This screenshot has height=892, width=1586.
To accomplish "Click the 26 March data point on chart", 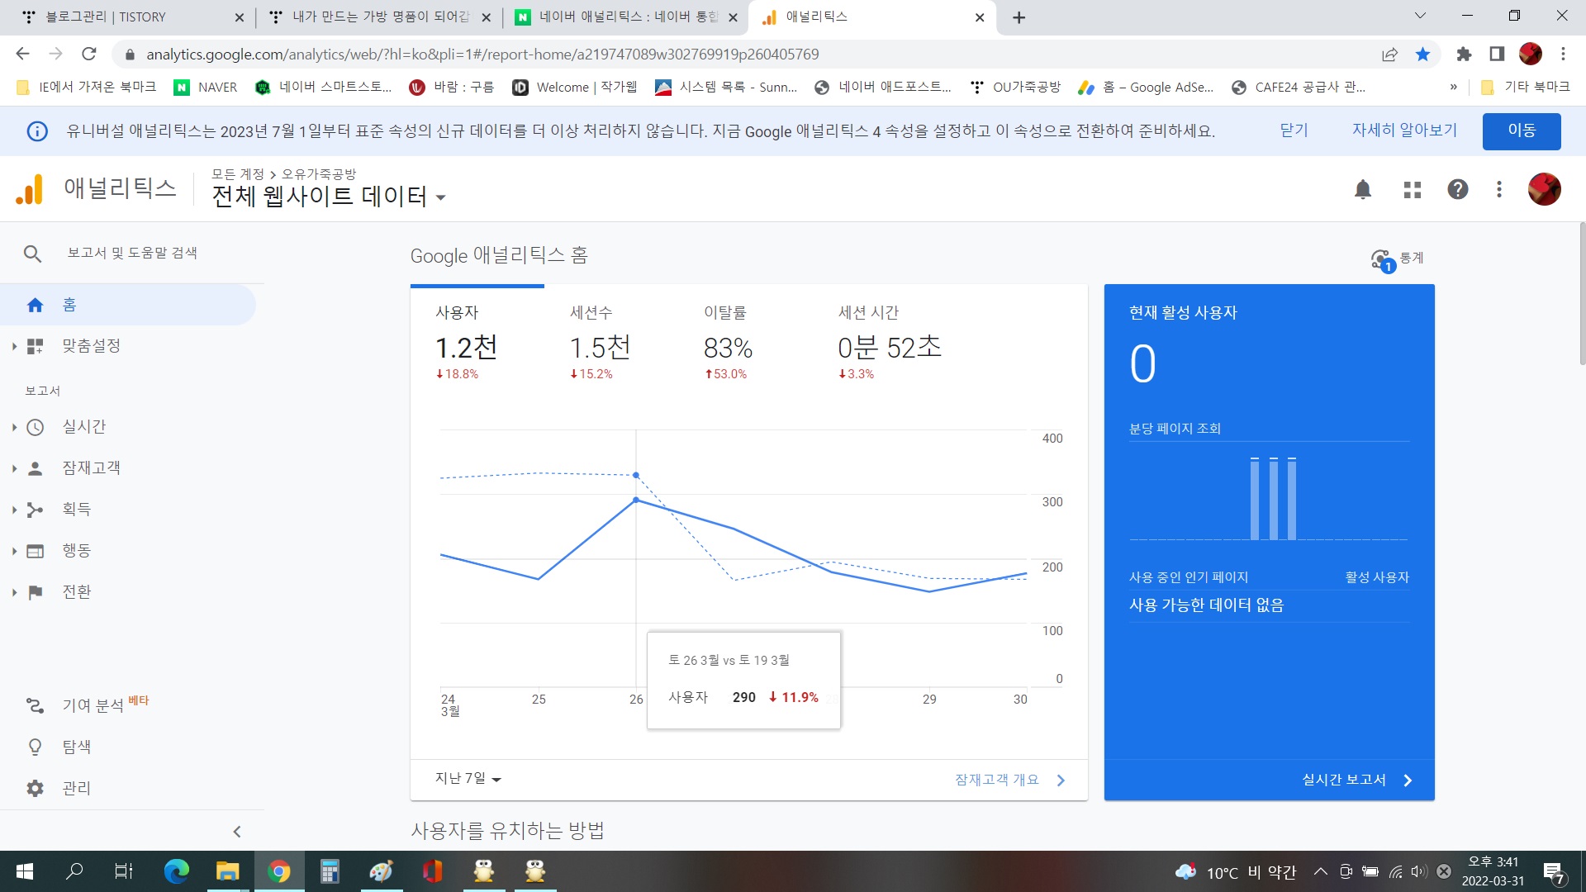I will point(636,501).
